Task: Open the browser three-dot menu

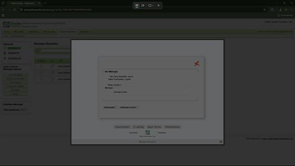Action: coord(291,10)
